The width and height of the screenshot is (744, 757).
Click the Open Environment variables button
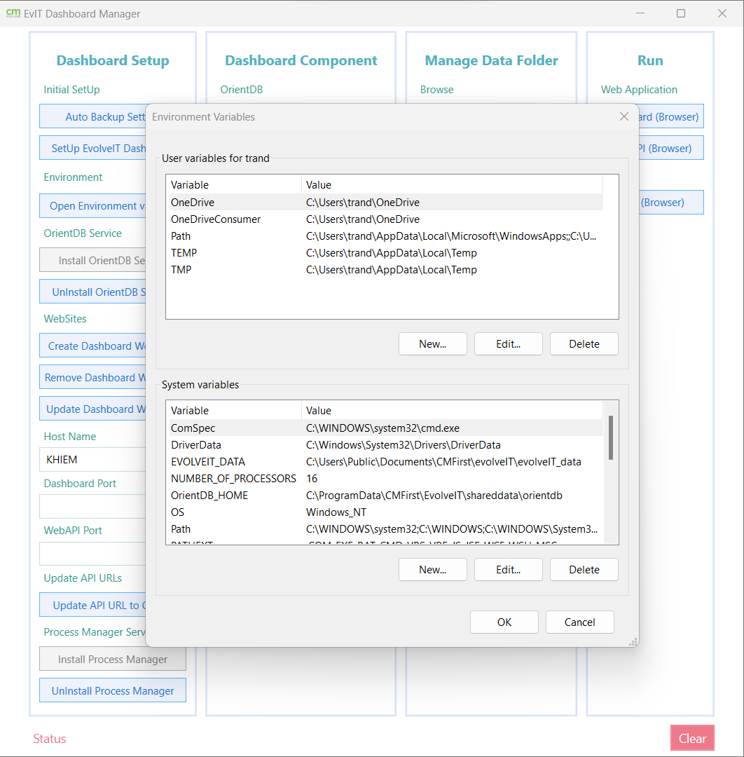point(92,205)
